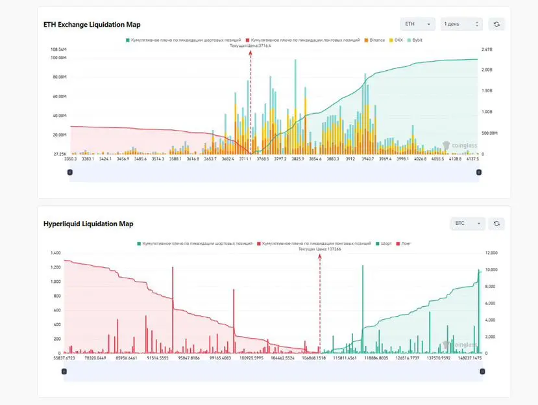Click right axis label 12,000

click(491, 253)
